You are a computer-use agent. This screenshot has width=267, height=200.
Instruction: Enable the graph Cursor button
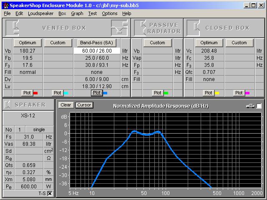point(84,105)
